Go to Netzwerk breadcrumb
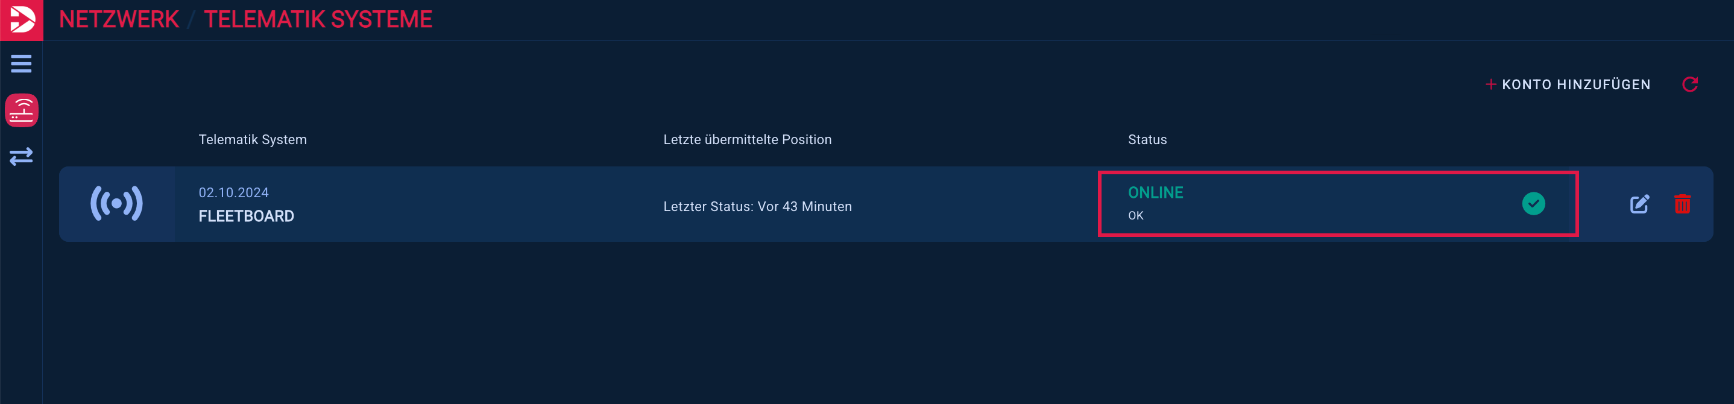The height and width of the screenshot is (404, 1734). tap(119, 19)
